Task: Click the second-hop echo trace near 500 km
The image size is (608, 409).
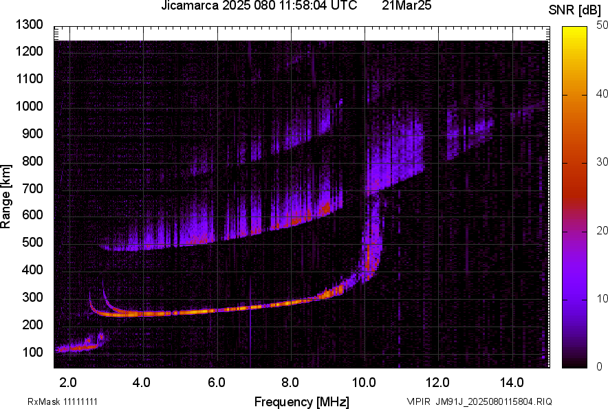Action: tap(221, 229)
